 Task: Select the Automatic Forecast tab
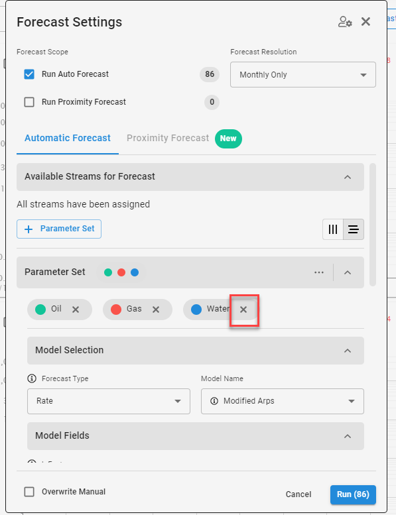coord(68,139)
